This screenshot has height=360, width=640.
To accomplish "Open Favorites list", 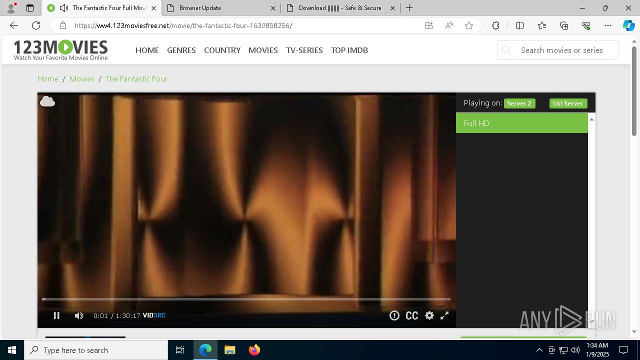I will pos(542,25).
